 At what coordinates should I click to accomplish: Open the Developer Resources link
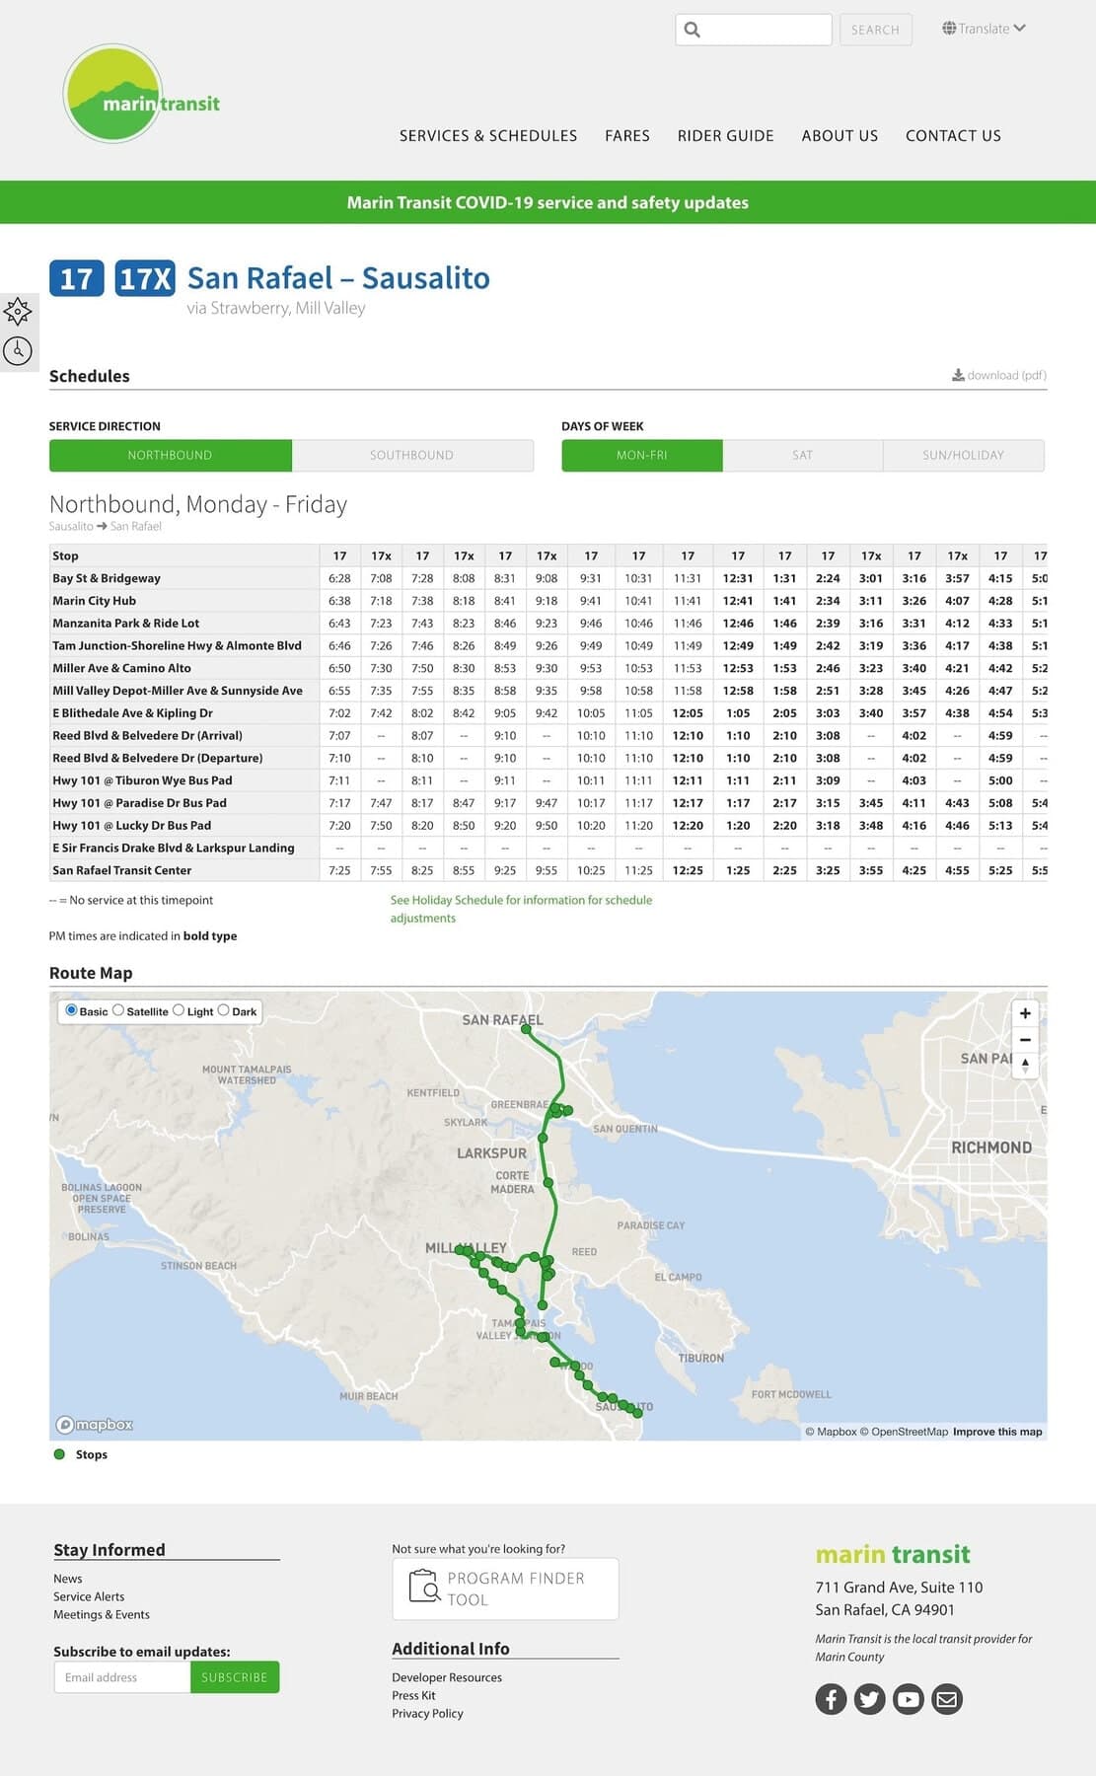point(447,1677)
